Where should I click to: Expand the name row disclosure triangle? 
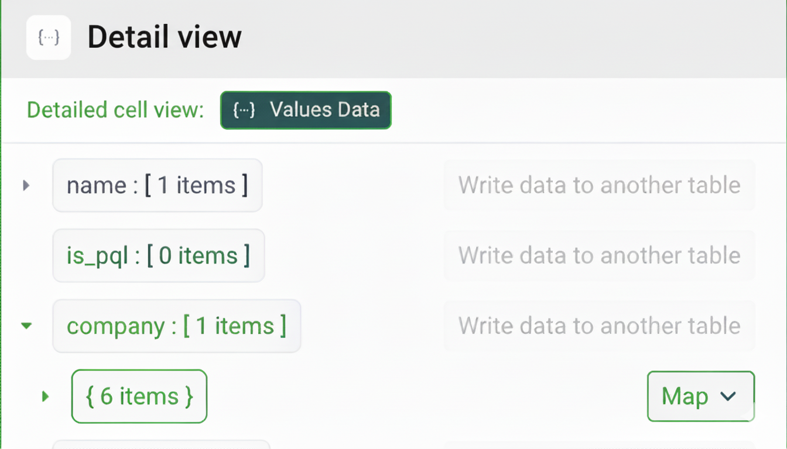(x=26, y=185)
